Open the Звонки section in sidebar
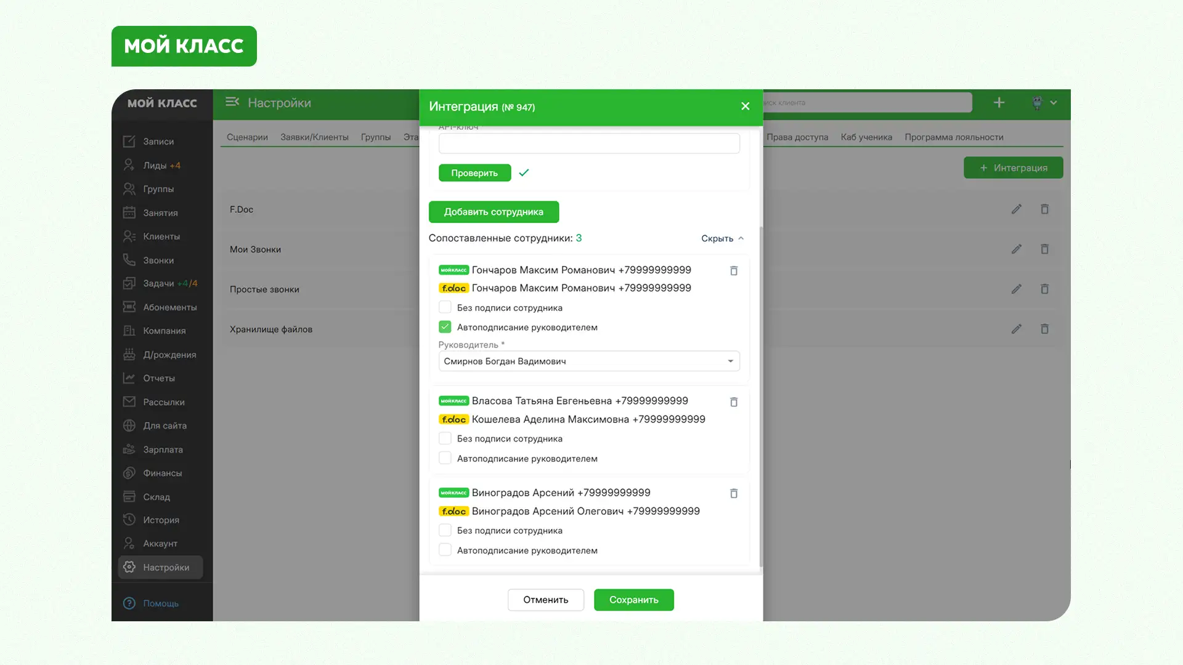The height and width of the screenshot is (665, 1183). (x=157, y=260)
